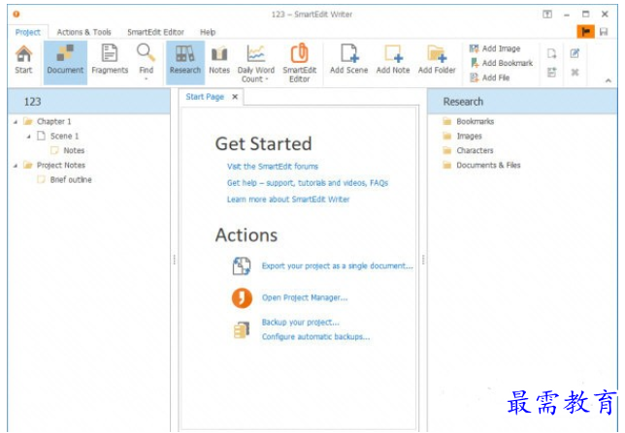
Task: Click the small icon left of delete X
Action: point(551,73)
